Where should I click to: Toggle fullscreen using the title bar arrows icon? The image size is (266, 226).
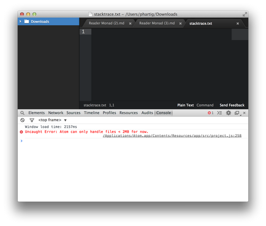pyautogui.click(x=245, y=14)
